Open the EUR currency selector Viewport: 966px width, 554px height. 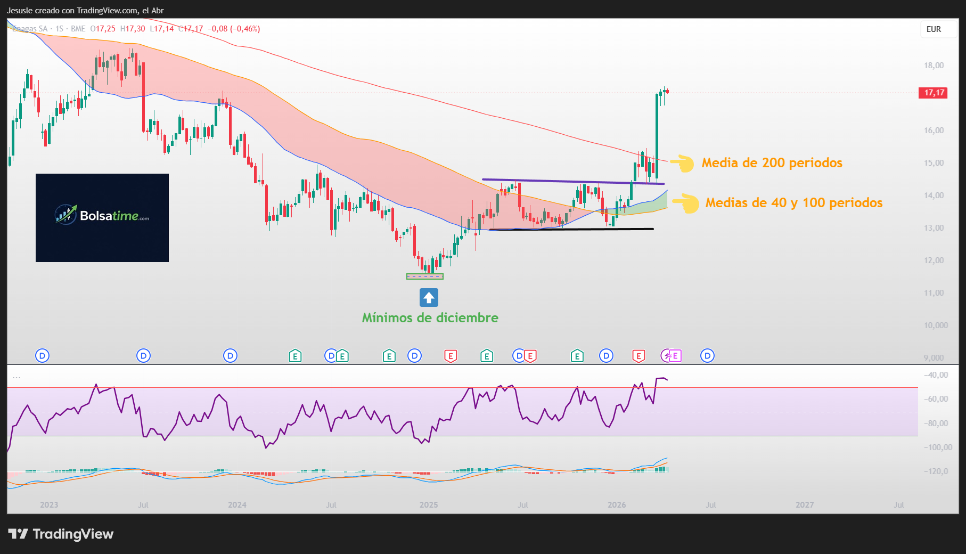pyautogui.click(x=934, y=29)
